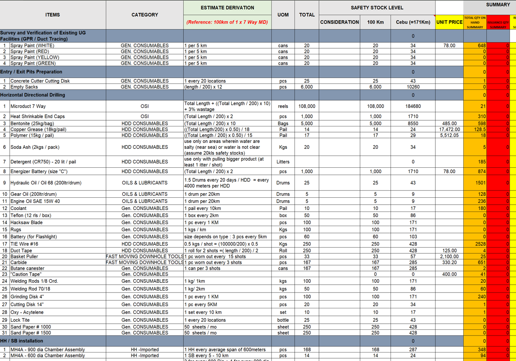Select the Soda Ash estimate derivation note
The width and height of the screenshot is (516, 361).
[x=227, y=147]
